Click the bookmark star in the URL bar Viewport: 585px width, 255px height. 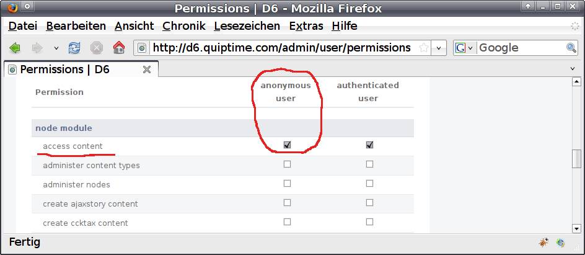pos(424,48)
